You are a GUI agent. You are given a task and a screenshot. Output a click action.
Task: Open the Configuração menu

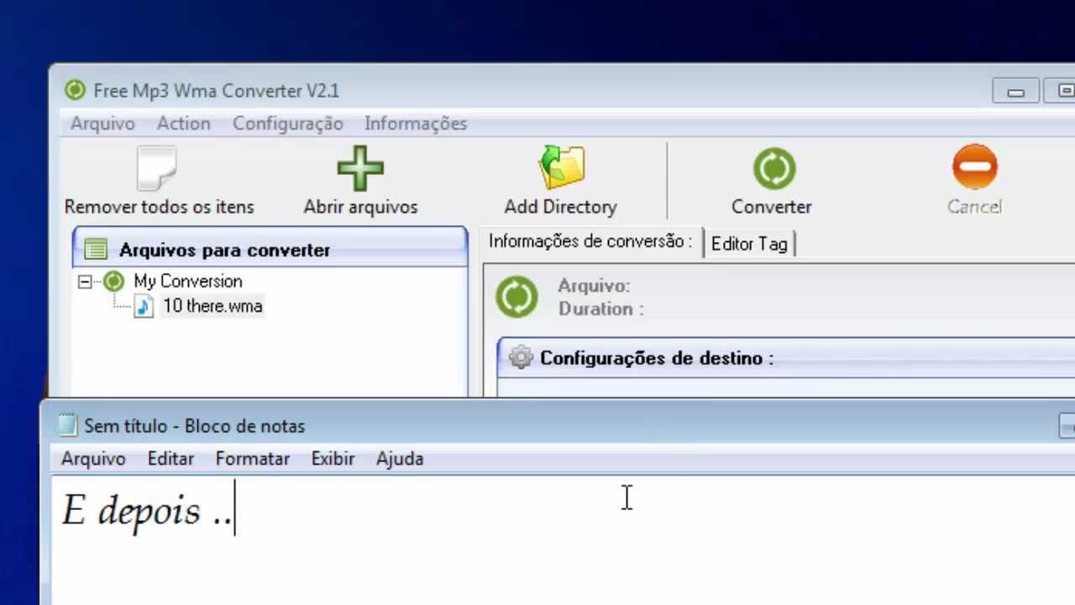(x=288, y=124)
